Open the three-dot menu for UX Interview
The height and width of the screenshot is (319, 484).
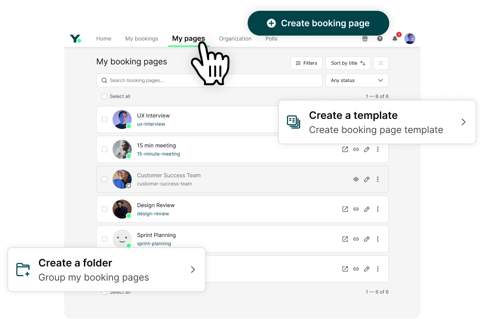[x=378, y=119]
